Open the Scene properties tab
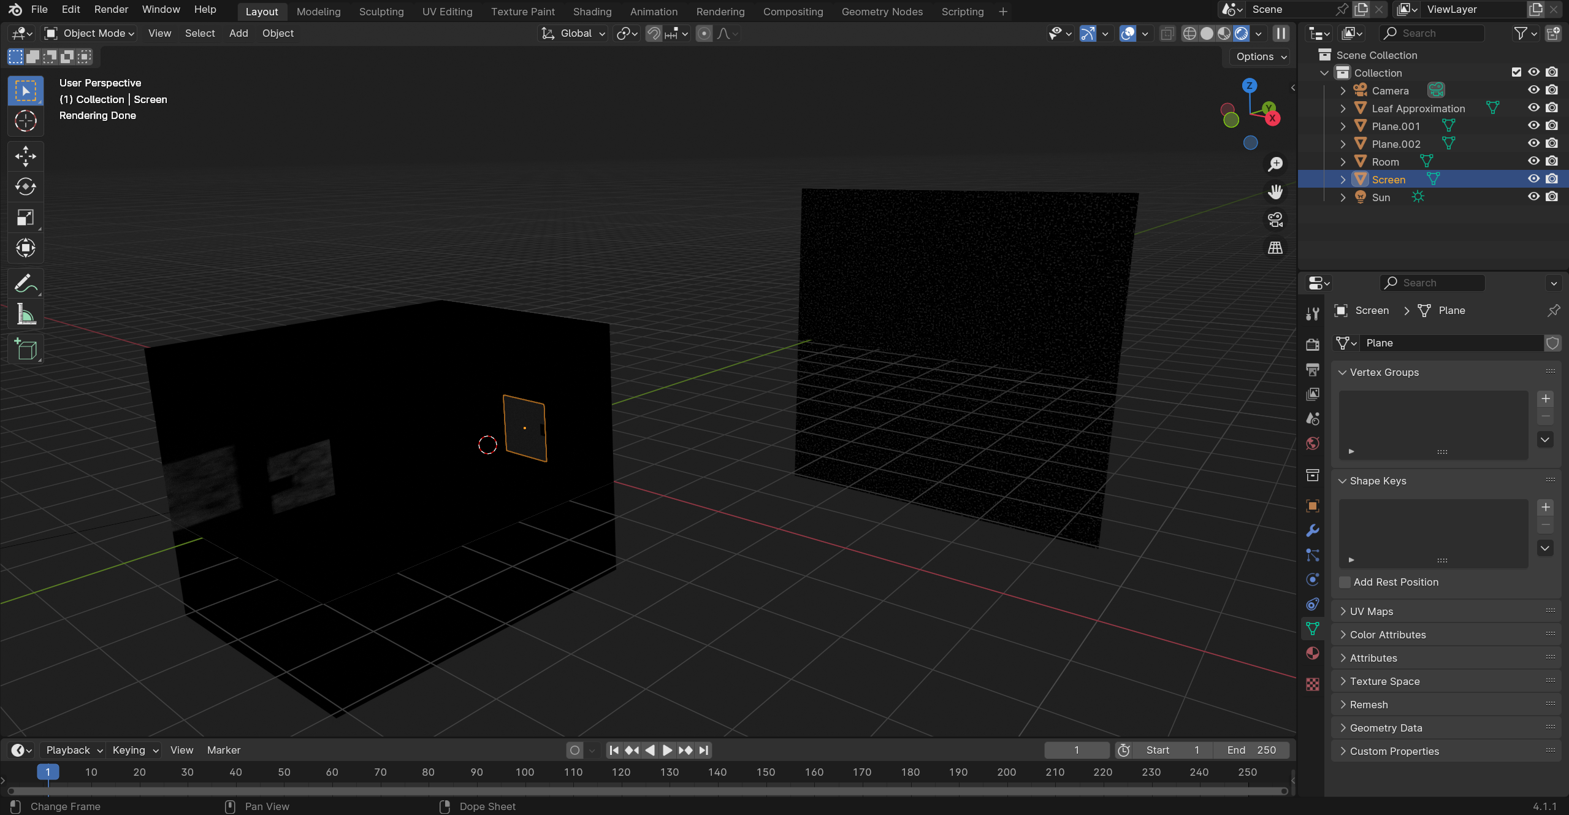The image size is (1569, 815). pyautogui.click(x=1313, y=419)
